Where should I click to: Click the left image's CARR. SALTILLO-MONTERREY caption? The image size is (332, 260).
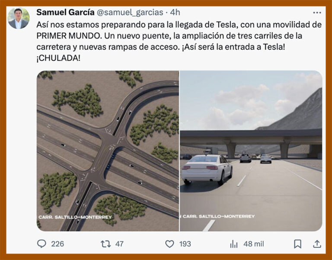coord(75,217)
